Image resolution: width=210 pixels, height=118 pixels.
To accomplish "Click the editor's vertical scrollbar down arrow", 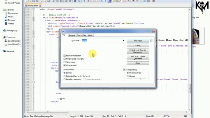I will point(189,109).
